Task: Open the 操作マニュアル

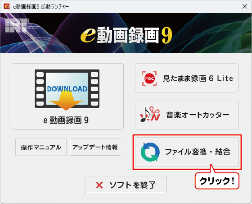Action: (41, 147)
